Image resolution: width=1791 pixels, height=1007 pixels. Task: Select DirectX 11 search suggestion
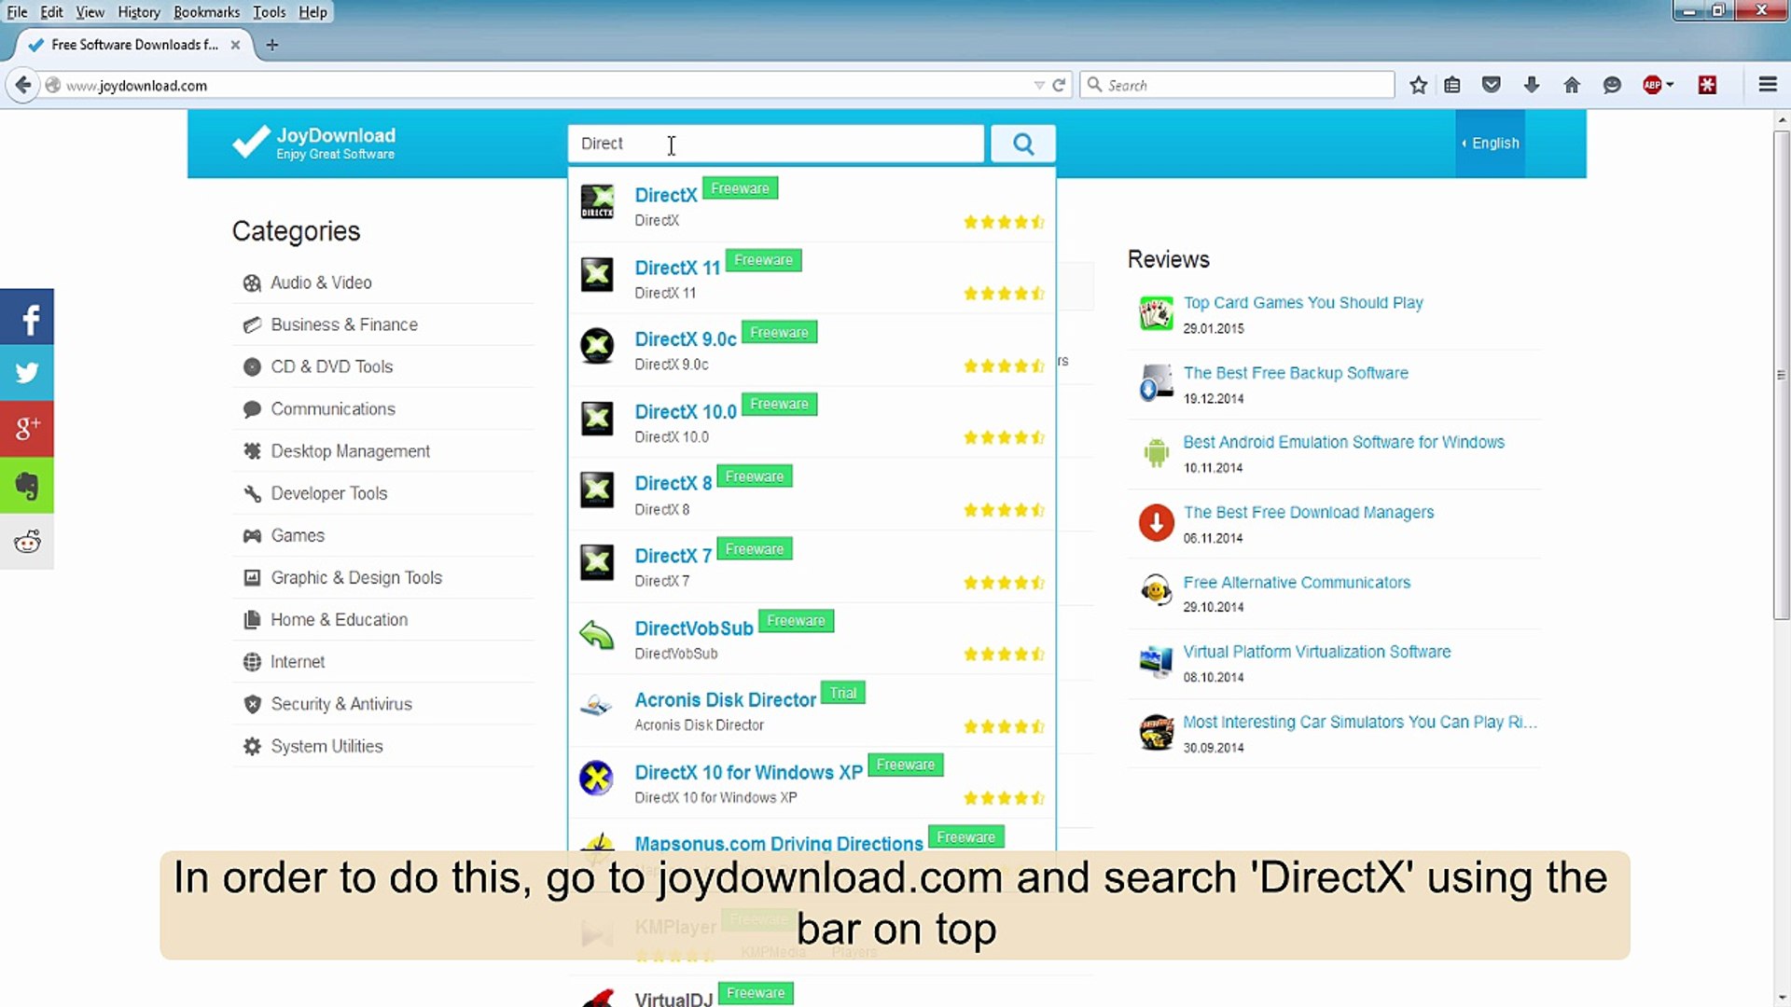tap(677, 268)
